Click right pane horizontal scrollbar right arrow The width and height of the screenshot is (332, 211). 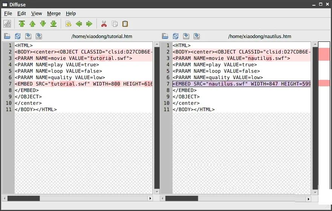click(309, 199)
